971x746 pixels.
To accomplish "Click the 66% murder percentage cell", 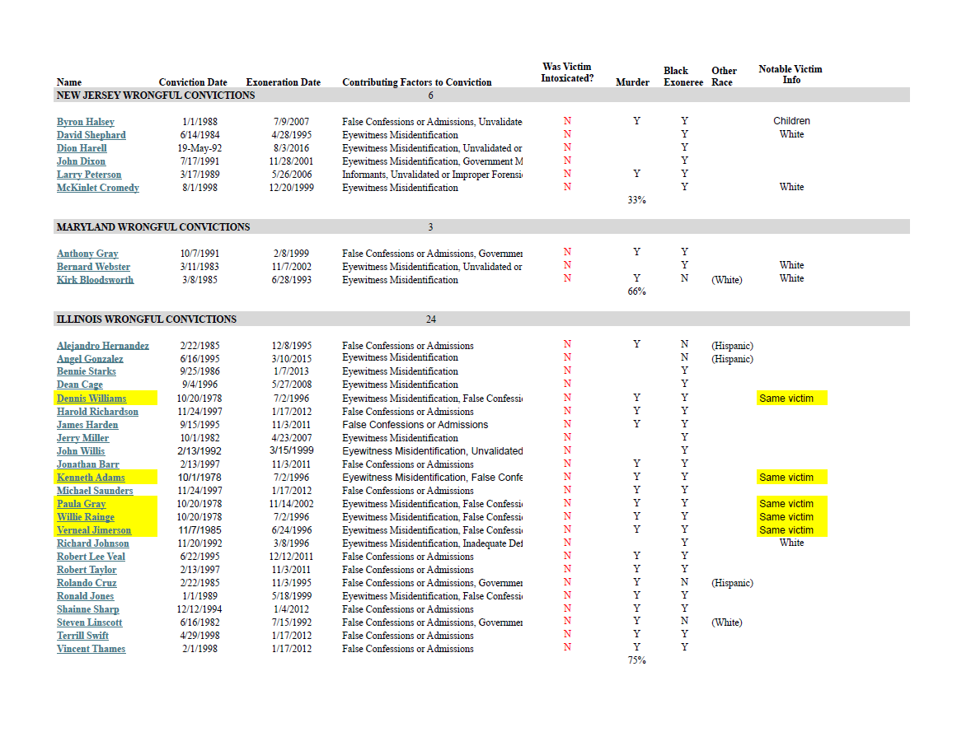I will pyautogui.click(x=636, y=291).
